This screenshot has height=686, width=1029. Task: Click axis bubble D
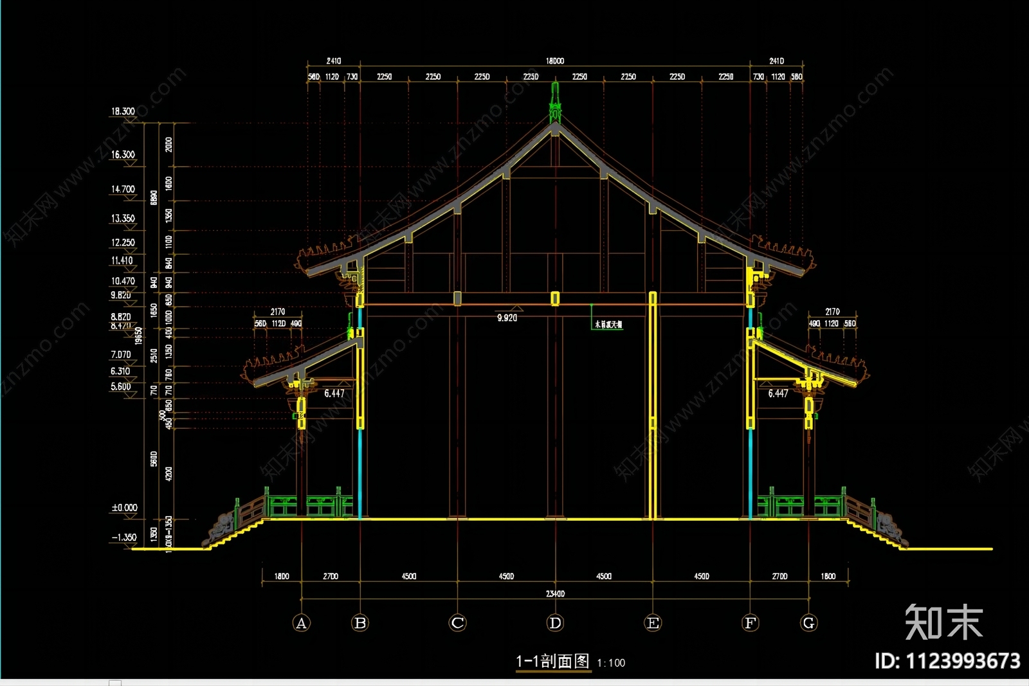[x=555, y=623]
